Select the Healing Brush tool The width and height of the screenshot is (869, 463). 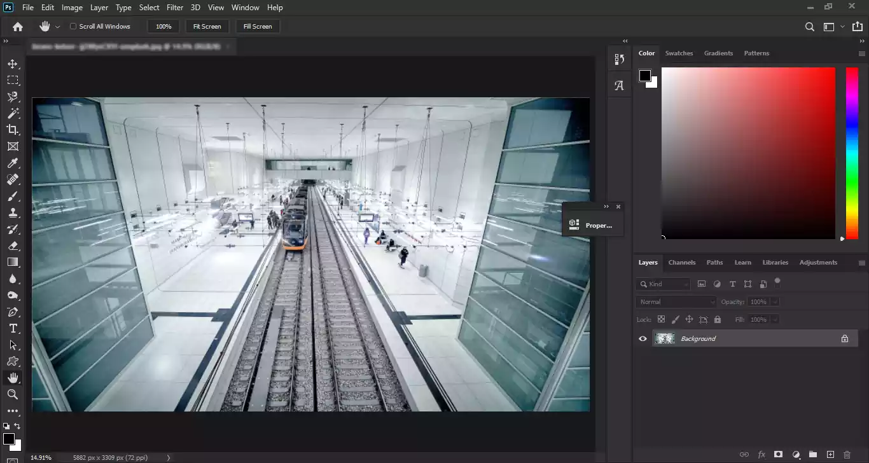[13, 179]
